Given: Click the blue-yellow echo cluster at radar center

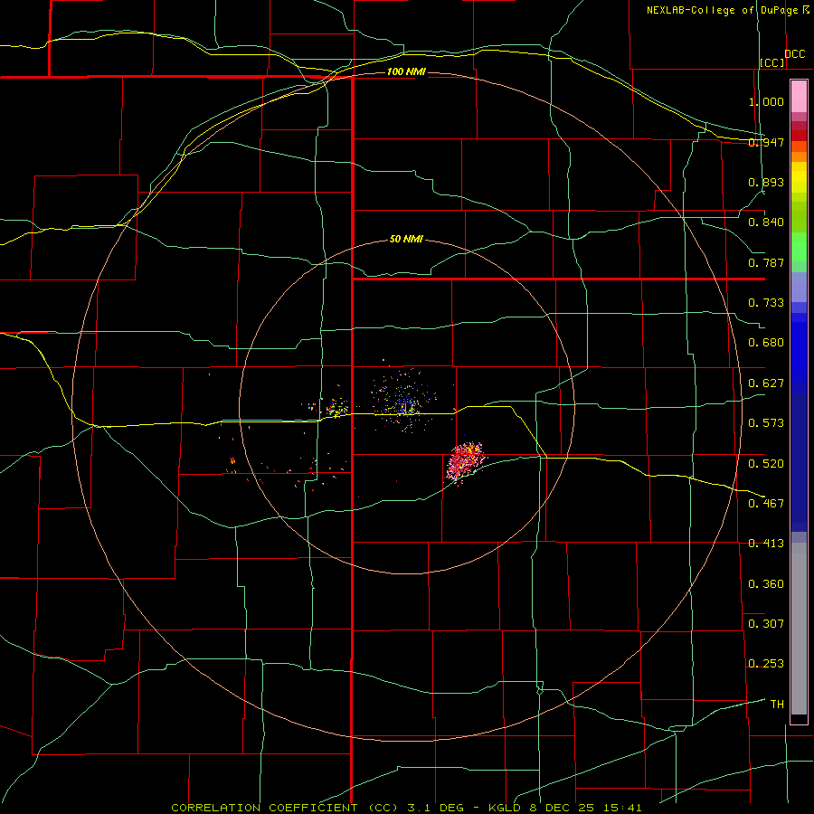Looking at the screenshot, I should click(405, 402).
